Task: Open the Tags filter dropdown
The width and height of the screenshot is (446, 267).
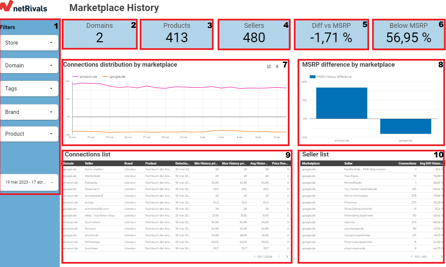Action: (29, 89)
